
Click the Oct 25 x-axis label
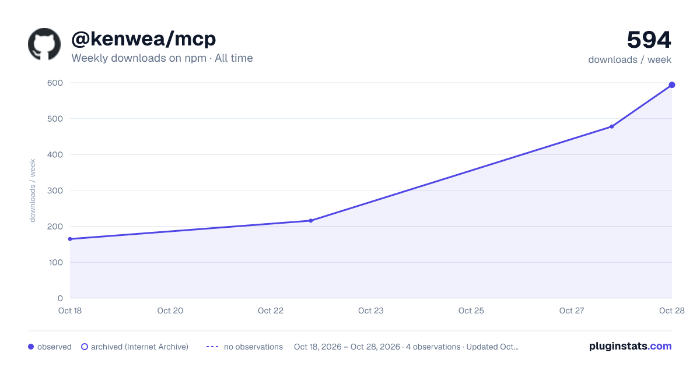tap(471, 310)
